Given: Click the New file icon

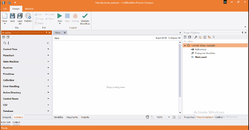Looking at the screenshot, I should tap(5, 16).
